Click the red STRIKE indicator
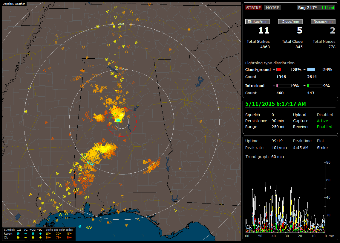Screen dimensions: 340x243 pos(253,7)
